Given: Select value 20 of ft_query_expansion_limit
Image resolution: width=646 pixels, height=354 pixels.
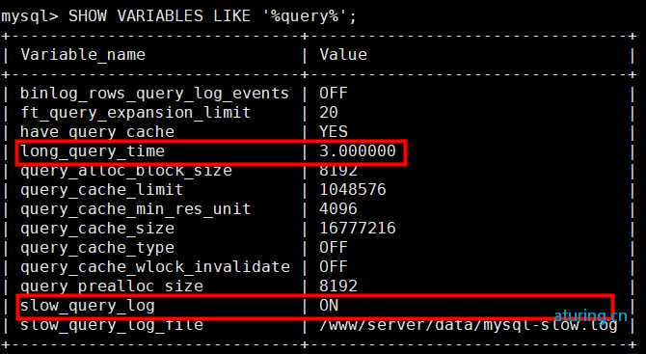Looking at the screenshot, I should coord(329,112).
